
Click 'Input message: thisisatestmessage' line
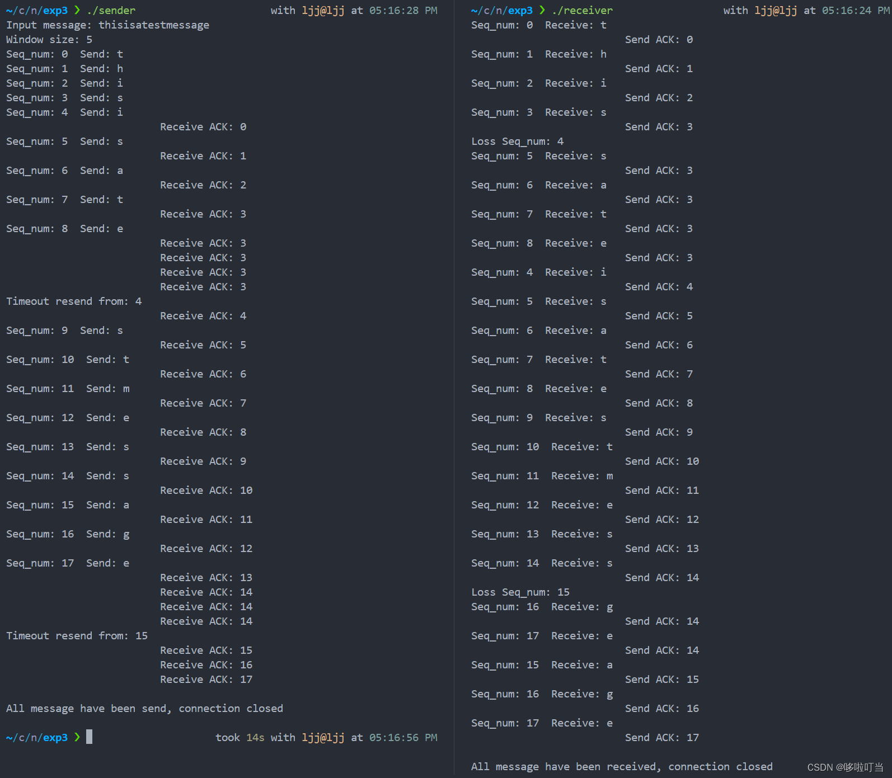coord(107,25)
